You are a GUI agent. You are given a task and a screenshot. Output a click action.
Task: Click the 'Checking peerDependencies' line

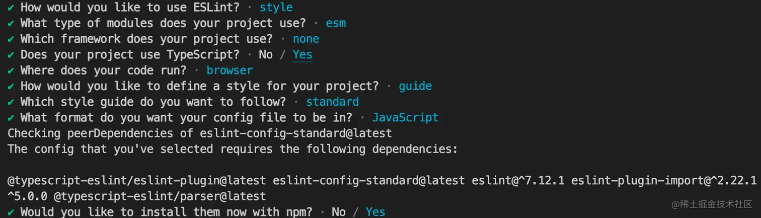click(x=199, y=133)
